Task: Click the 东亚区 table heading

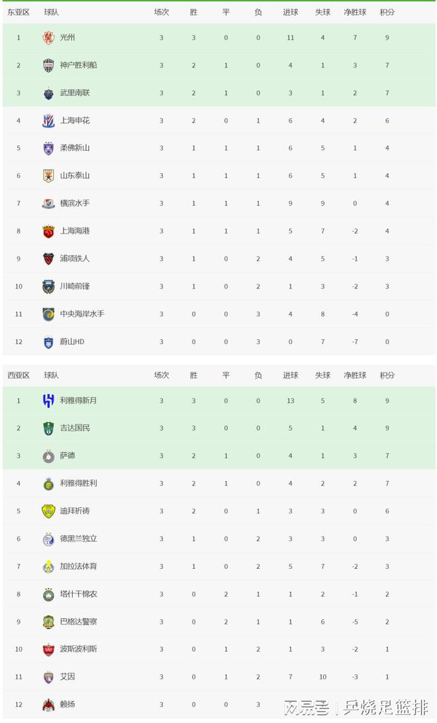Action: (x=19, y=13)
